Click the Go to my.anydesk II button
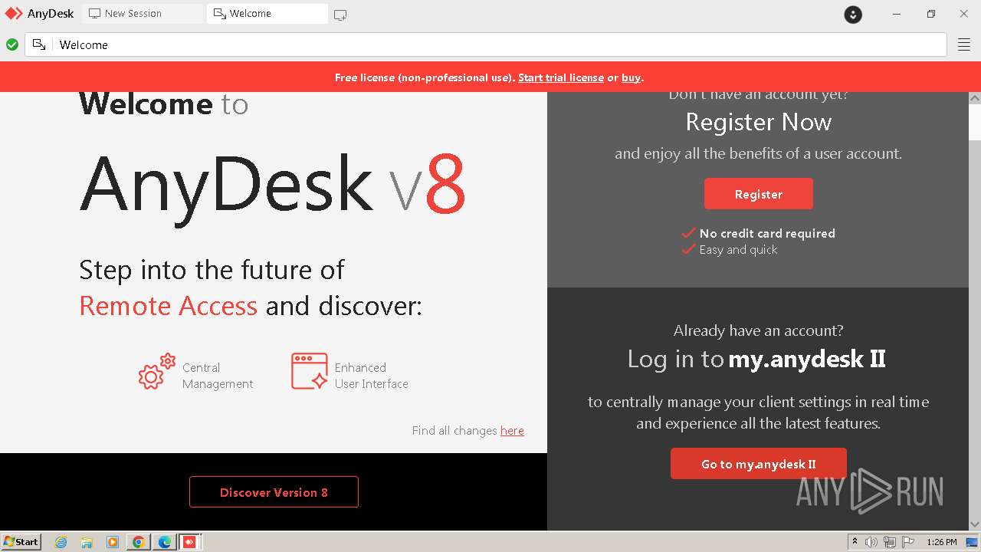Image resolution: width=981 pixels, height=552 pixels. tap(759, 464)
